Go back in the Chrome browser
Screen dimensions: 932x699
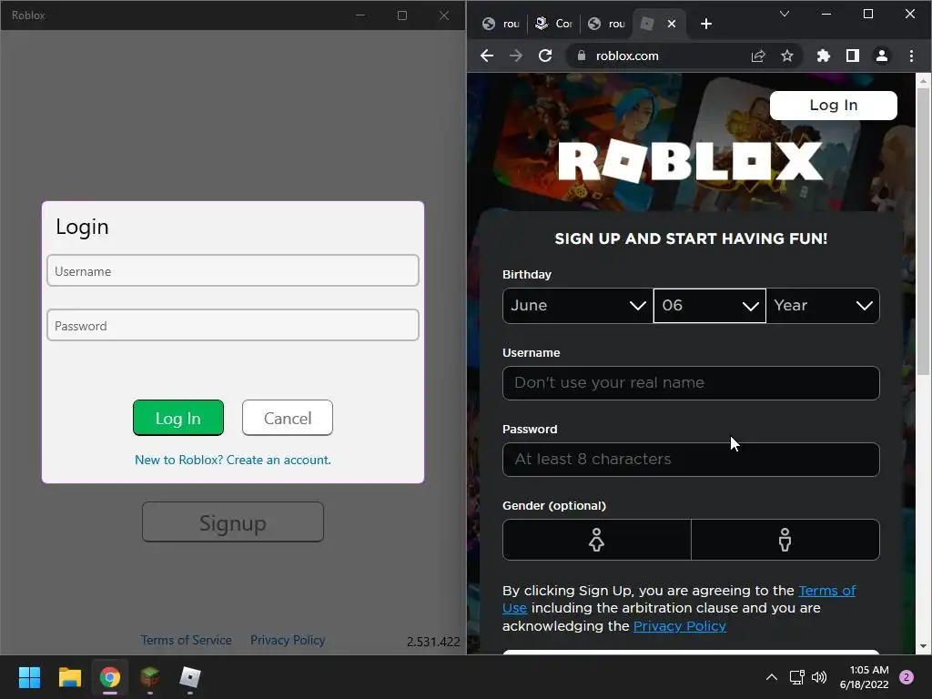point(487,56)
